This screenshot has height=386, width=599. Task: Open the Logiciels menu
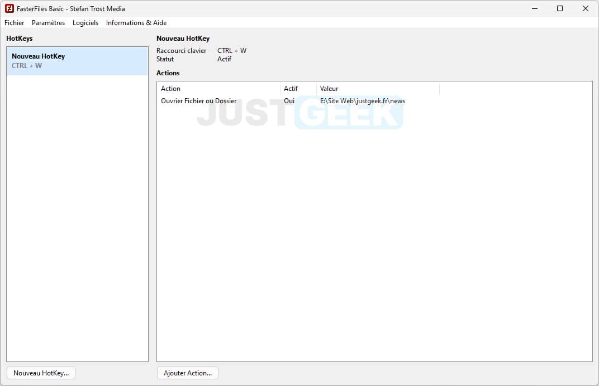click(x=85, y=23)
